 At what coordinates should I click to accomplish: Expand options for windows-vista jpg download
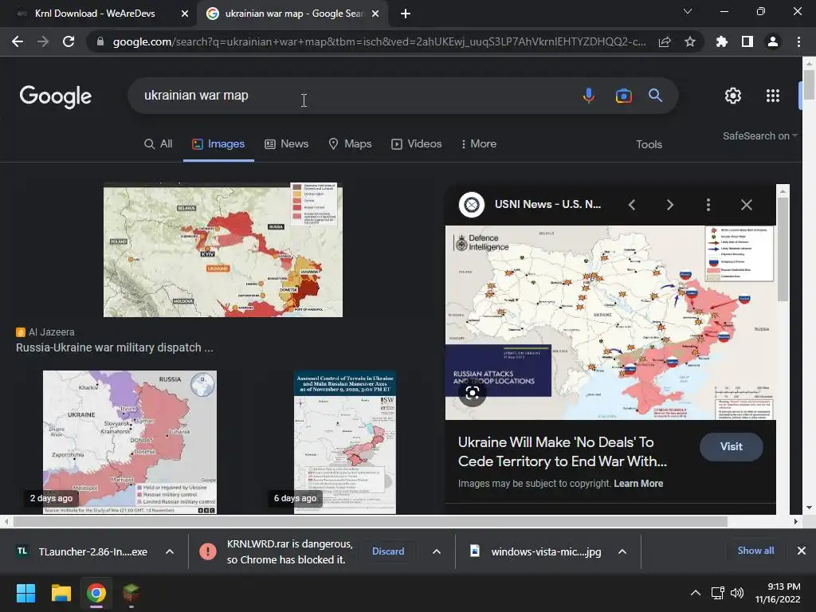(622, 551)
